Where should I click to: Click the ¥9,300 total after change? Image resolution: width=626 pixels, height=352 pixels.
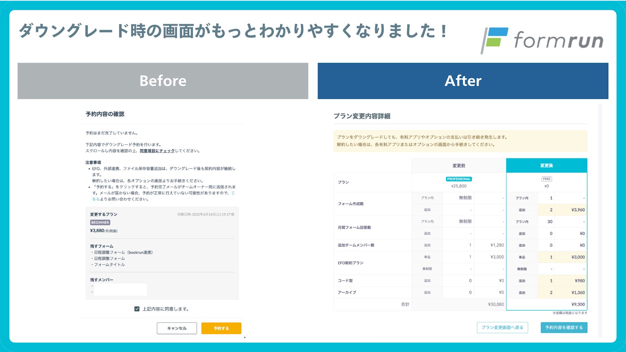tap(577, 304)
